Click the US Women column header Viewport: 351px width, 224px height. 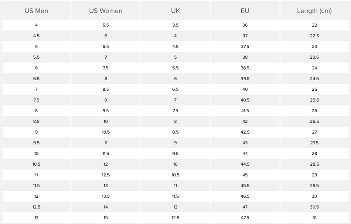tap(105, 11)
